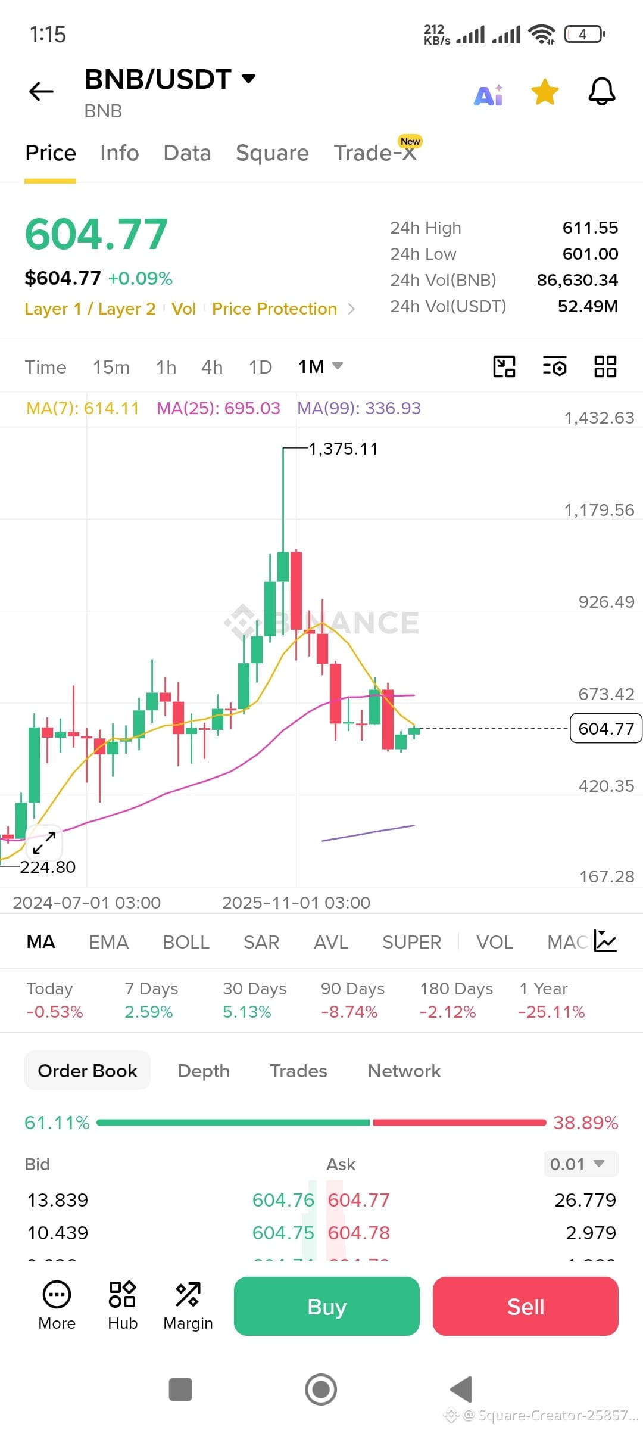This screenshot has height=1430, width=643.
Task: Select the 15m chart interval
Action: [x=111, y=367]
